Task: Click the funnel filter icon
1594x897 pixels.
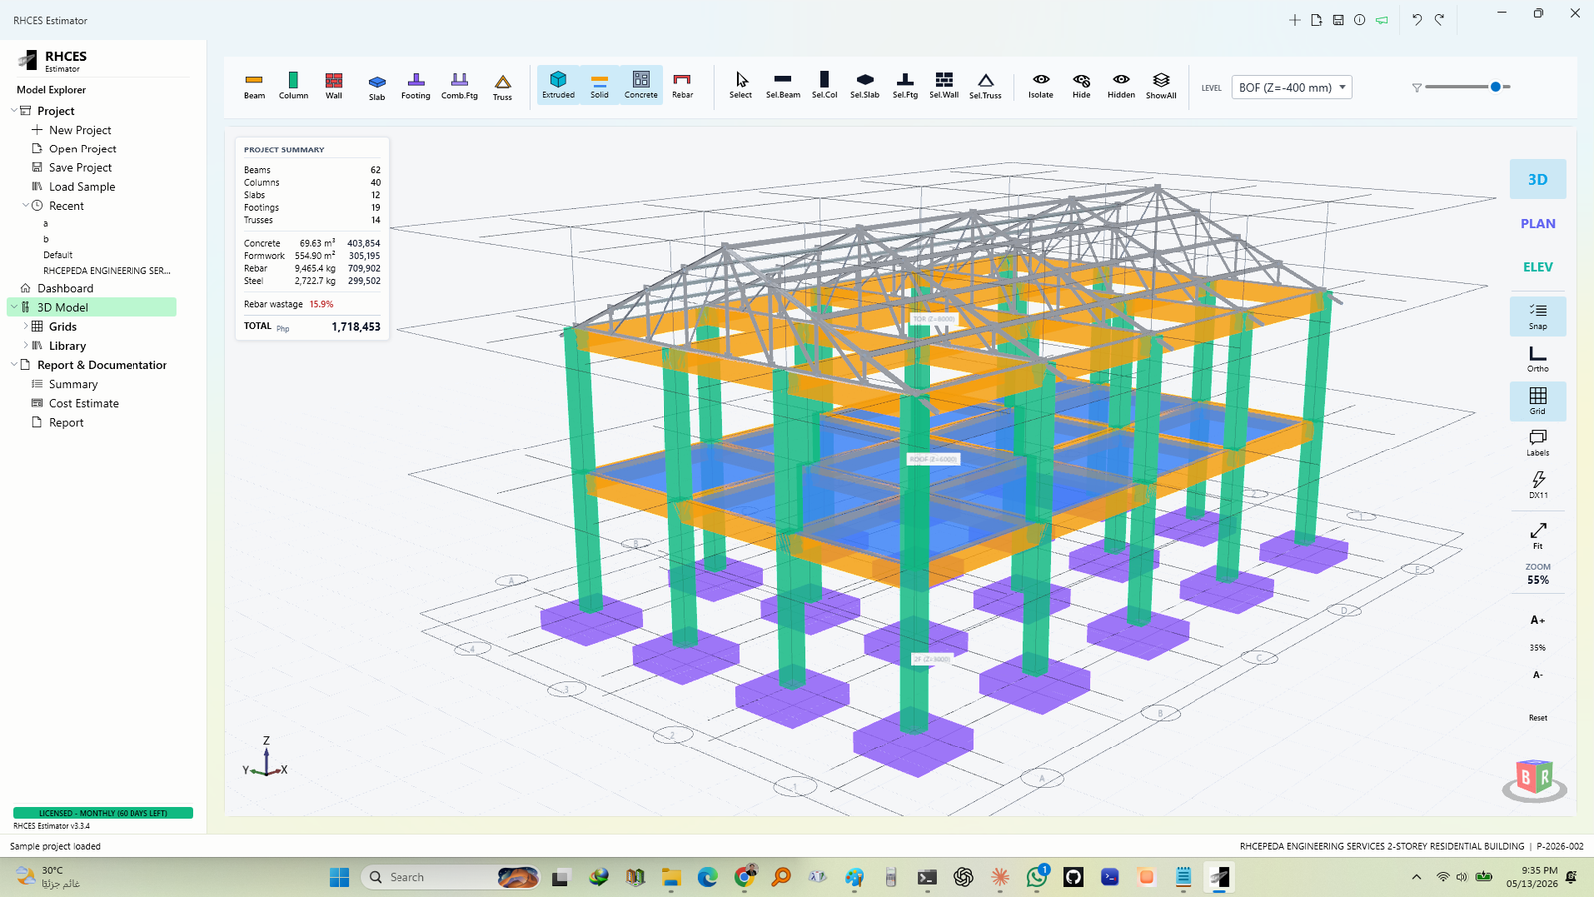Action: coord(1416,88)
